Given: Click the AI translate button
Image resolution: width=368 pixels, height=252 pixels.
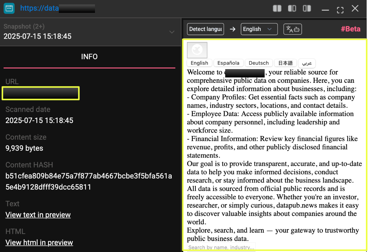Looking at the screenshot, I should click(x=292, y=29).
